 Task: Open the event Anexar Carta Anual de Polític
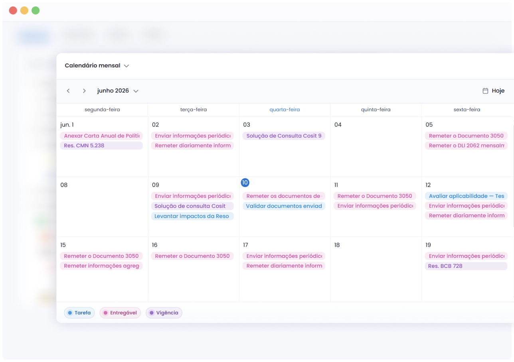101,136
